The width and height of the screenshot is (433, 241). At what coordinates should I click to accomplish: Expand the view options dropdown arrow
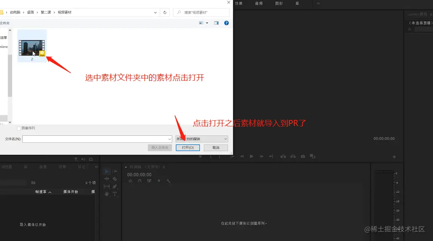click(x=207, y=23)
